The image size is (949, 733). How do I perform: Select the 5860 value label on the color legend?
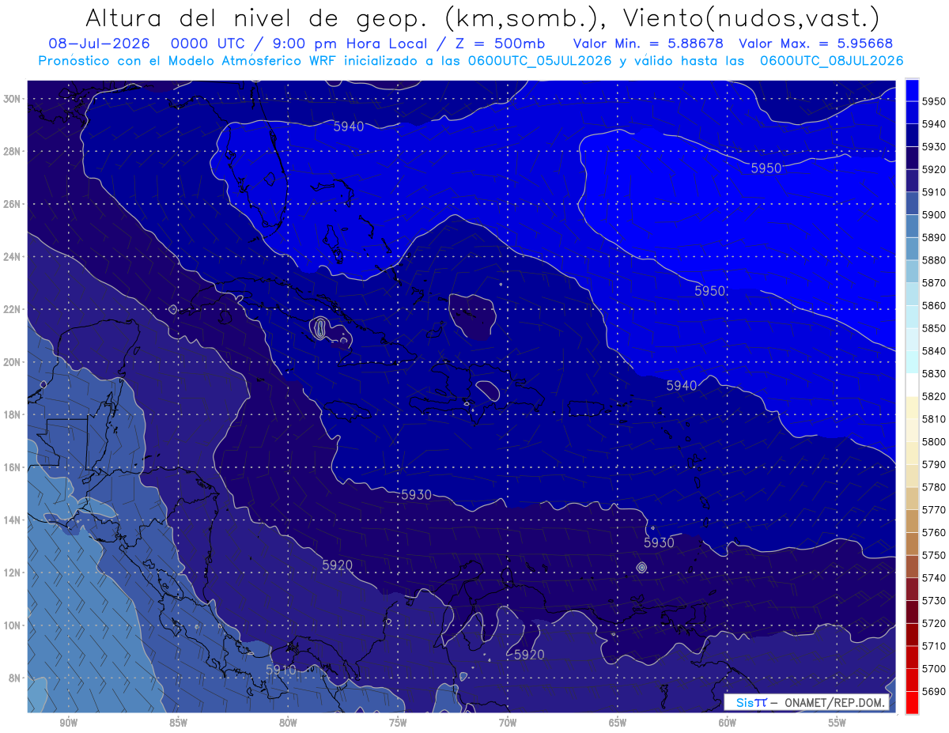(x=933, y=305)
